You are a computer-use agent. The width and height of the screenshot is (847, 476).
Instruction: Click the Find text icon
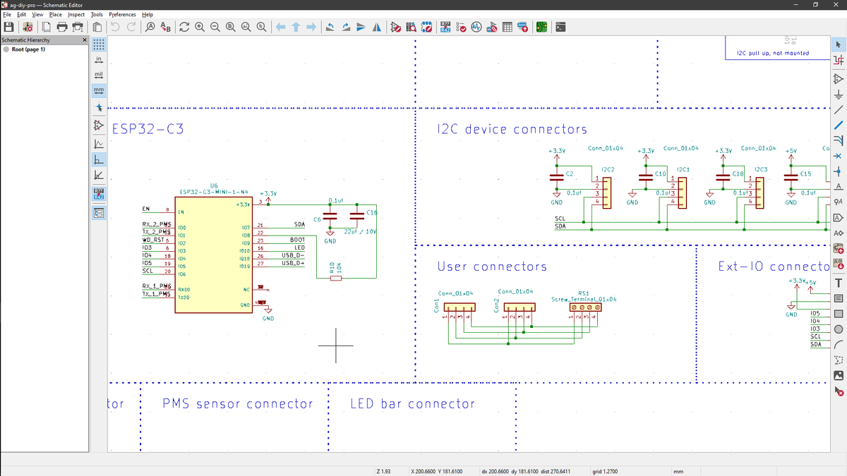150,27
